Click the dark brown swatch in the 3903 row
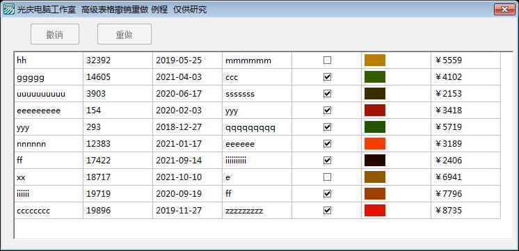 point(375,94)
